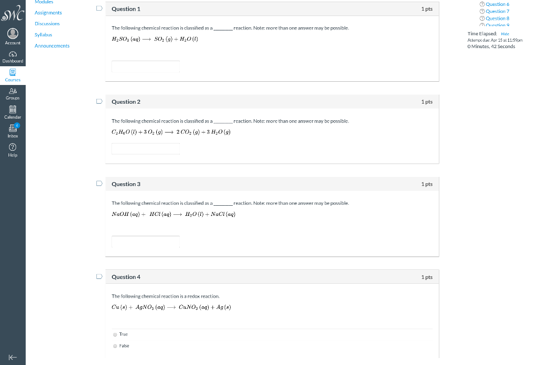The height and width of the screenshot is (365, 548).
Task: Go to the Dashboard via sidebar icon
Action: [12, 56]
